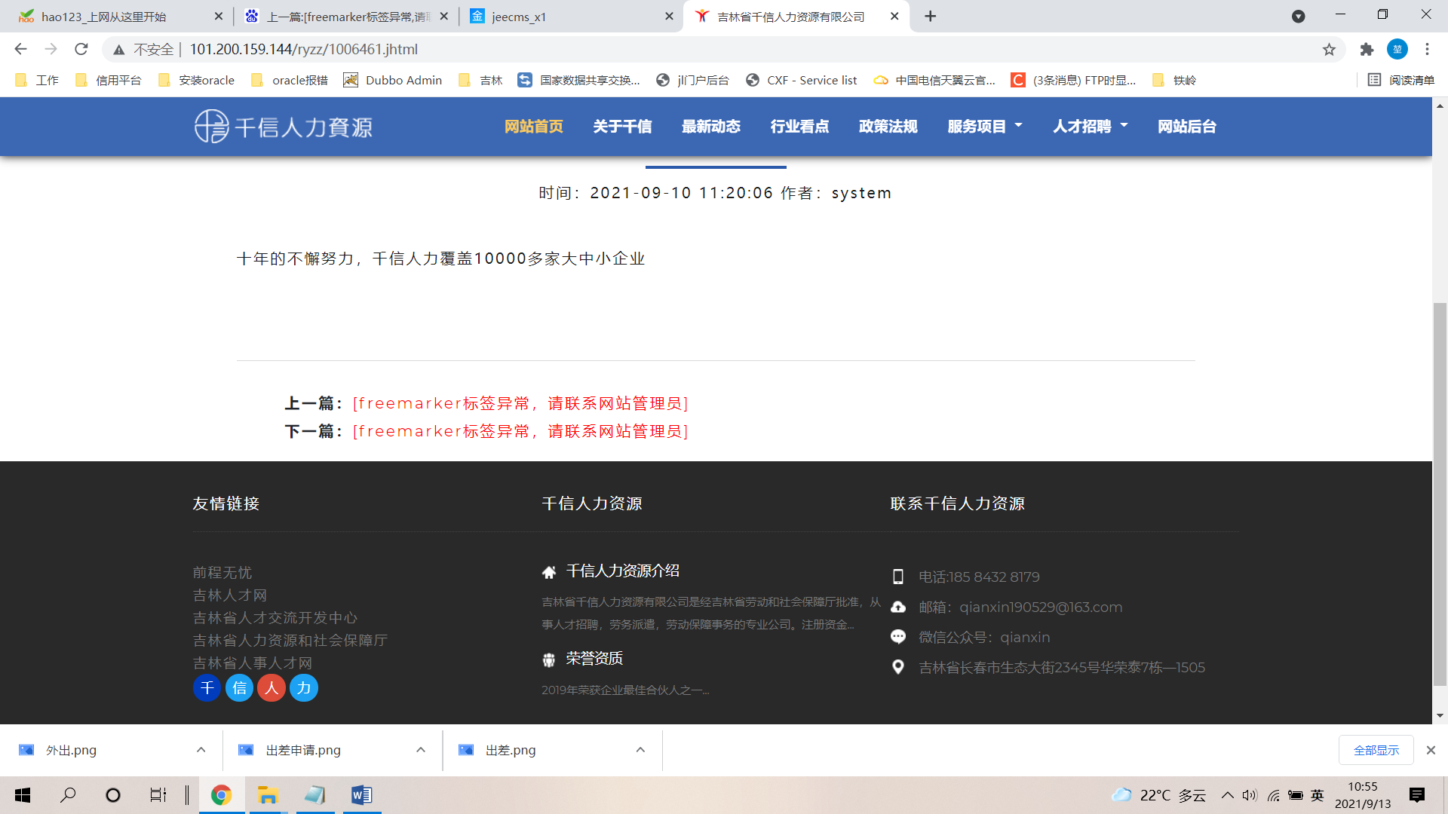Open the 阅读清单 reading list
The width and height of the screenshot is (1448, 814).
pyautogui.click(x=1401, y=80)
